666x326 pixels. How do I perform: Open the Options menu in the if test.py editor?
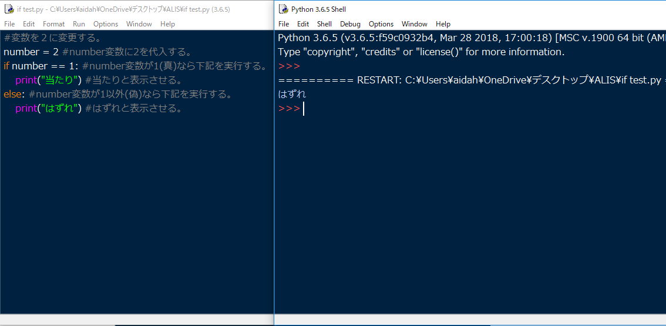click(x=106, y=24)
